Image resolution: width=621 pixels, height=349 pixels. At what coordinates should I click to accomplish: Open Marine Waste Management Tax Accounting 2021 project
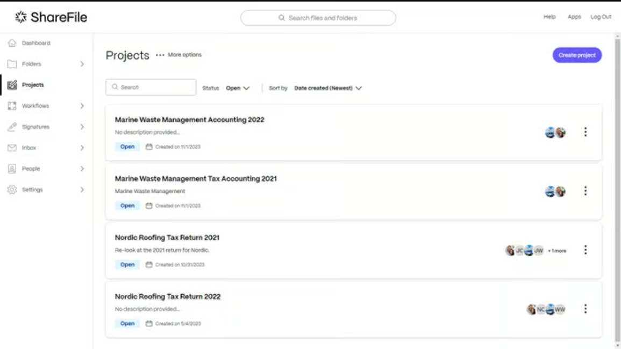point(196,178)
